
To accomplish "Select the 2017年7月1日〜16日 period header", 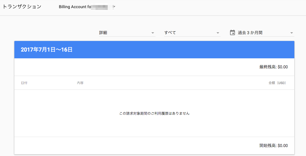I will pos(47,50).
